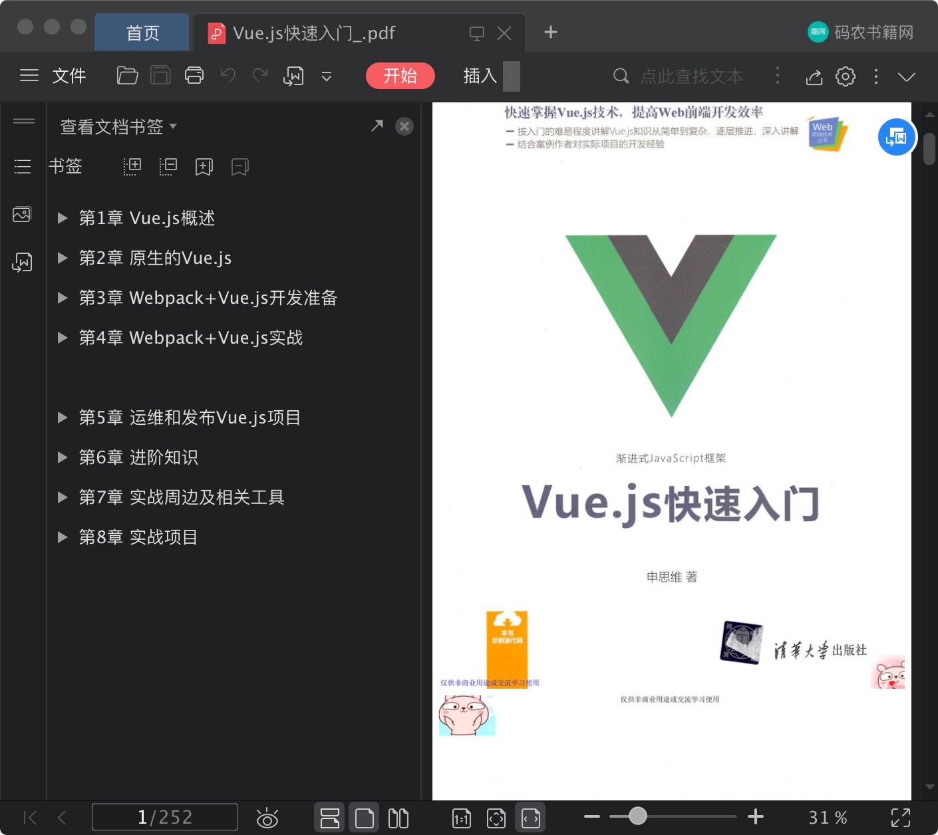The image size is (938, 835).
Task: Toggle fit width view
Action: pyautogui.click(x=531, y=818)
